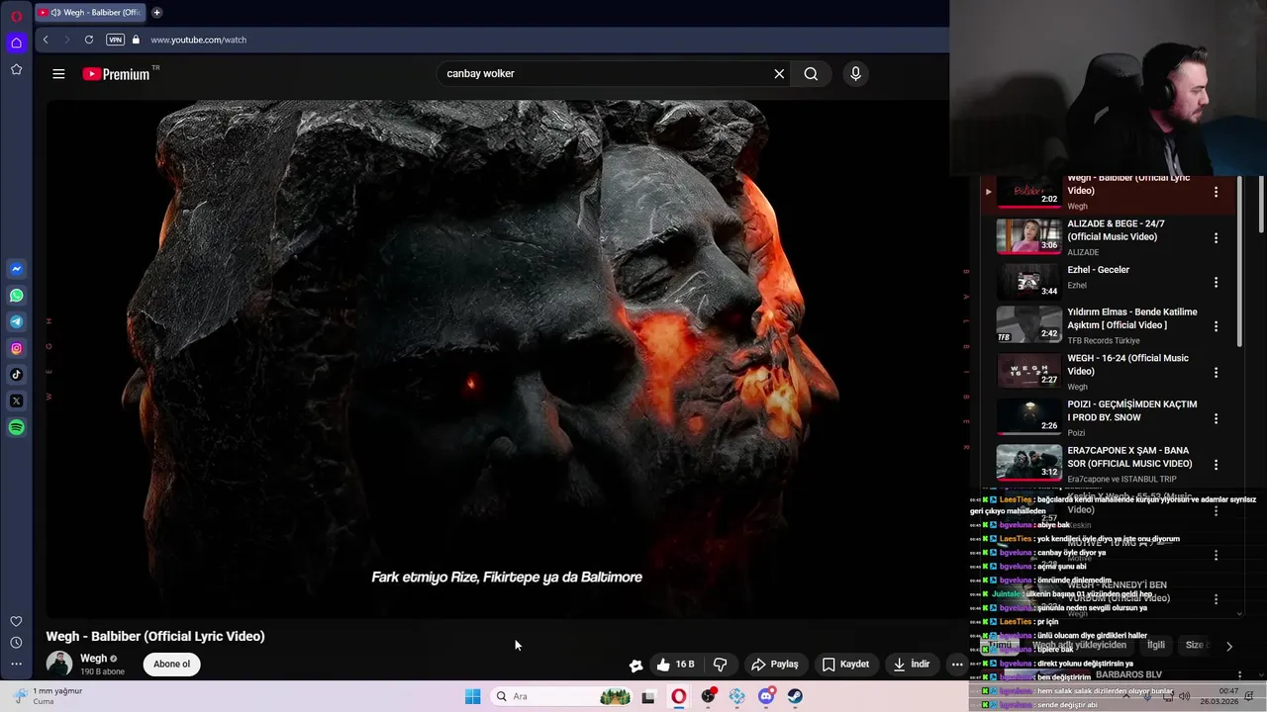Open Opera sidebar bookmarks star
1267x712 pixels.
click(x=16, y=69)
